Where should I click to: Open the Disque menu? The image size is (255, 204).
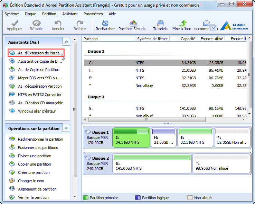30,14
